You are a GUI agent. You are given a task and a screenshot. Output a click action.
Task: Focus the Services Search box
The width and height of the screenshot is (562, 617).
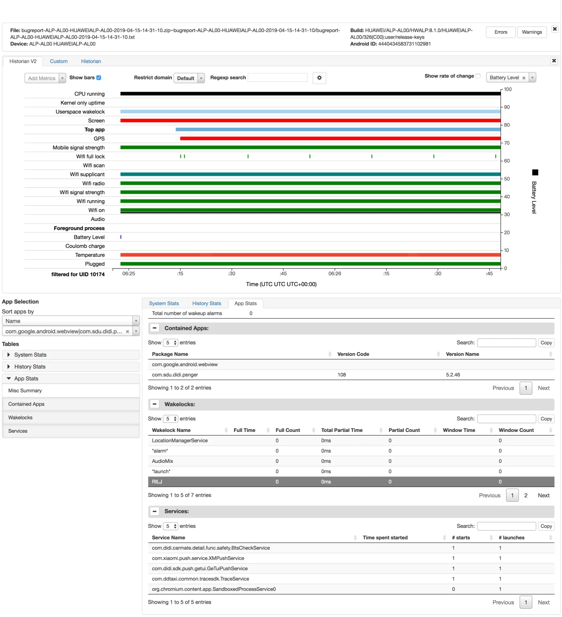(507, 526)
